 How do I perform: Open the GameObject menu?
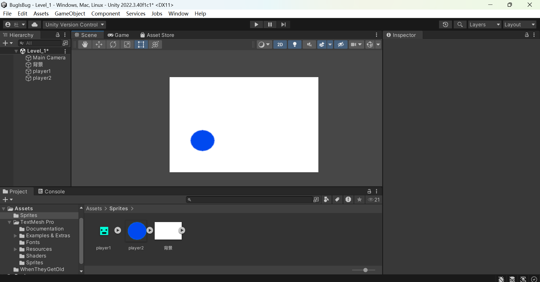(x=70, y=14)
